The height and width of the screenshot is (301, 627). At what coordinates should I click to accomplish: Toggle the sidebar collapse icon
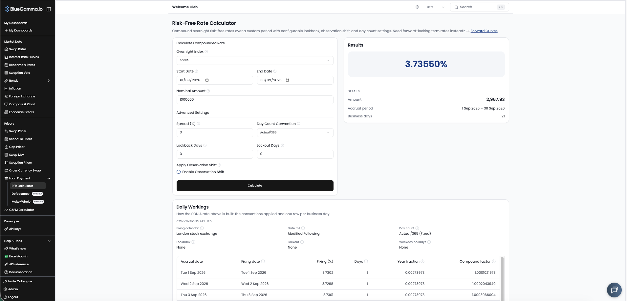click(x=49, y=9)
